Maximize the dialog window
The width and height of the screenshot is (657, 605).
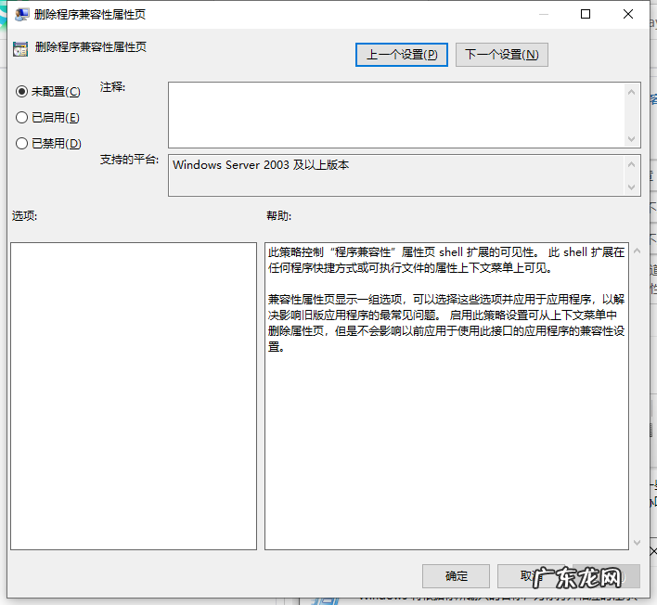[x=586, y=14]
